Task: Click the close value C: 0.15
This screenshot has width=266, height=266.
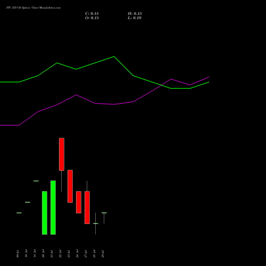Action: [x=92, y=14]
